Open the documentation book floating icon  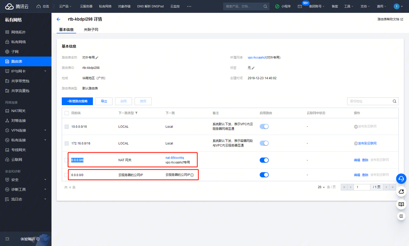[401, 204]
